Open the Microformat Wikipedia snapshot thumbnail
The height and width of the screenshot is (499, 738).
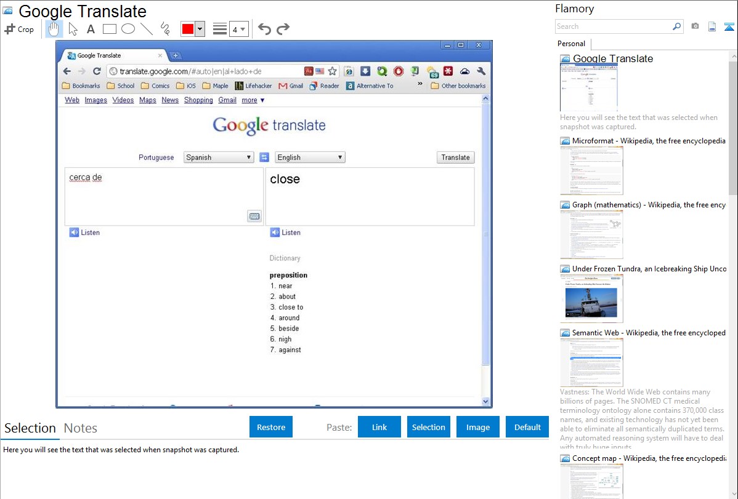click(591, 170)
